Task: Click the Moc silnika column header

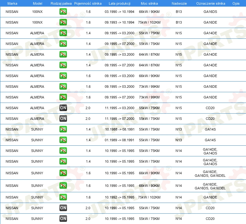Action: (x=149, y=3)
